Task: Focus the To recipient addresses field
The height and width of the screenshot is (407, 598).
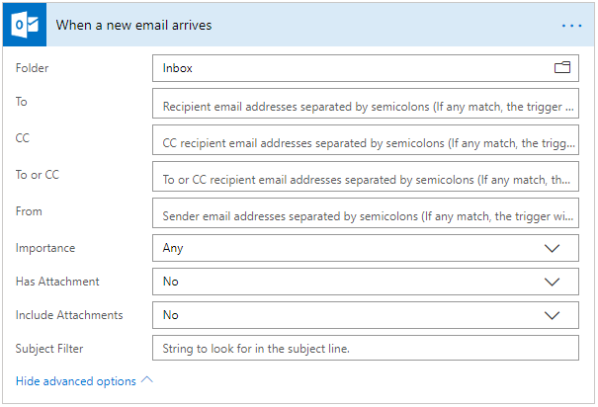Action: tap(366, 105)
